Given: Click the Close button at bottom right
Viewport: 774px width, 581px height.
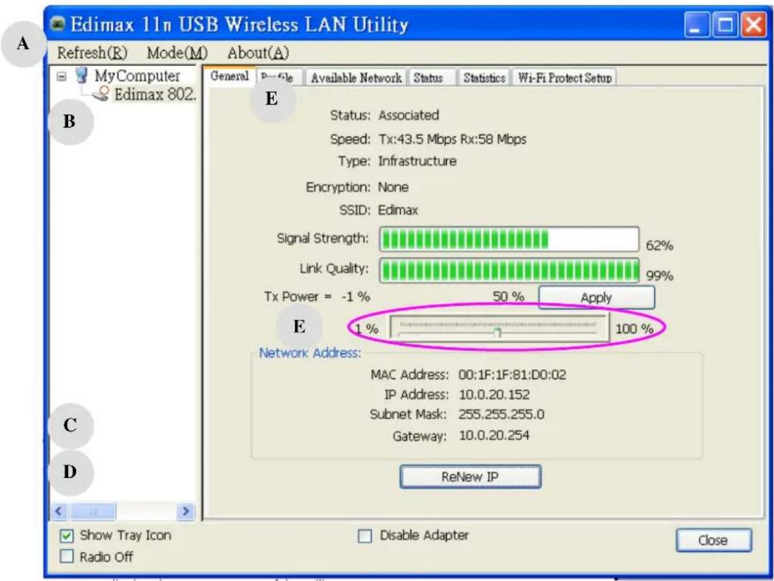Looking at the screenshot, I should pyautogui.click(x=713, y=541).
